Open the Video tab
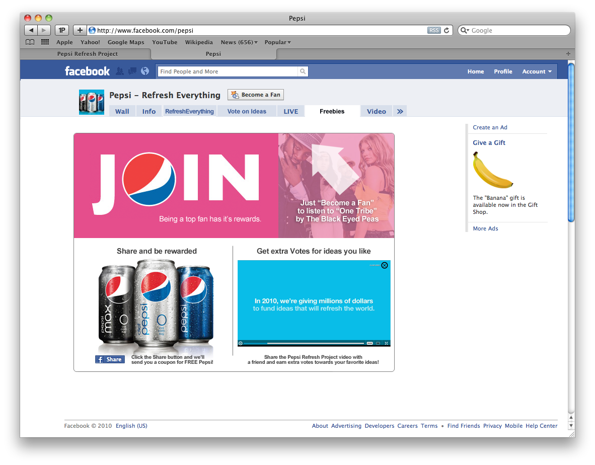Viewport: 595px width, 465px height. coord(376,111)
